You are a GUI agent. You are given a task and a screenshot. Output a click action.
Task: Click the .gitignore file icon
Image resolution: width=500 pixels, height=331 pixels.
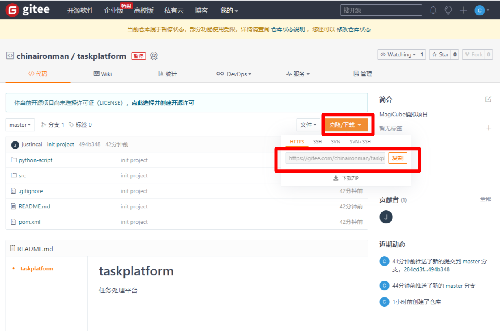coord(14,191)
